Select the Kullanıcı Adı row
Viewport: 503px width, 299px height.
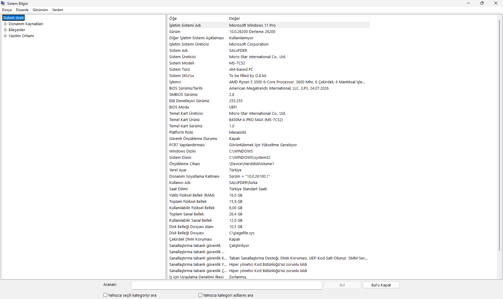[268, 183]
